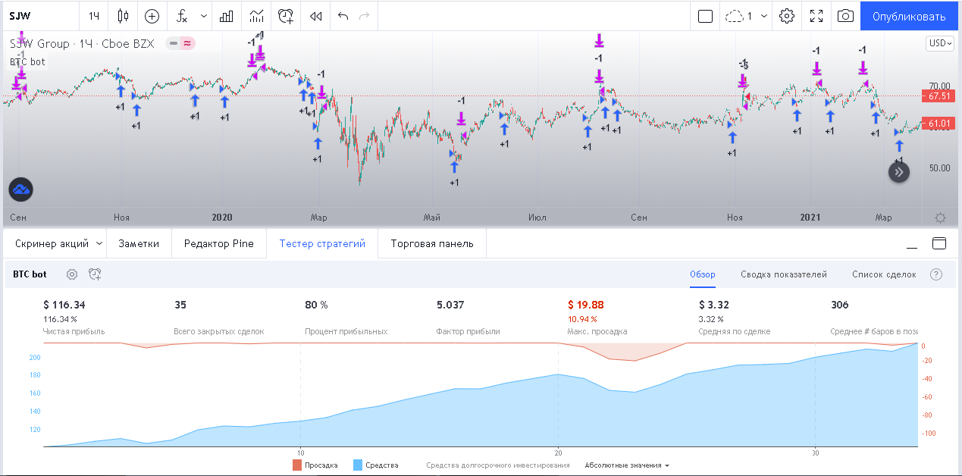The image size is (962, 476).
Task: Switch to the Редактор Pine tab
Action: 218,243
